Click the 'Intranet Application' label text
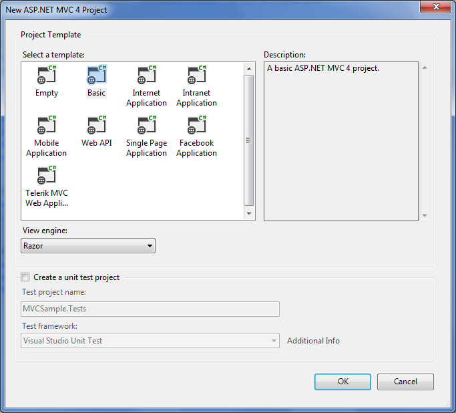456x413 pixels. point(196,98)
